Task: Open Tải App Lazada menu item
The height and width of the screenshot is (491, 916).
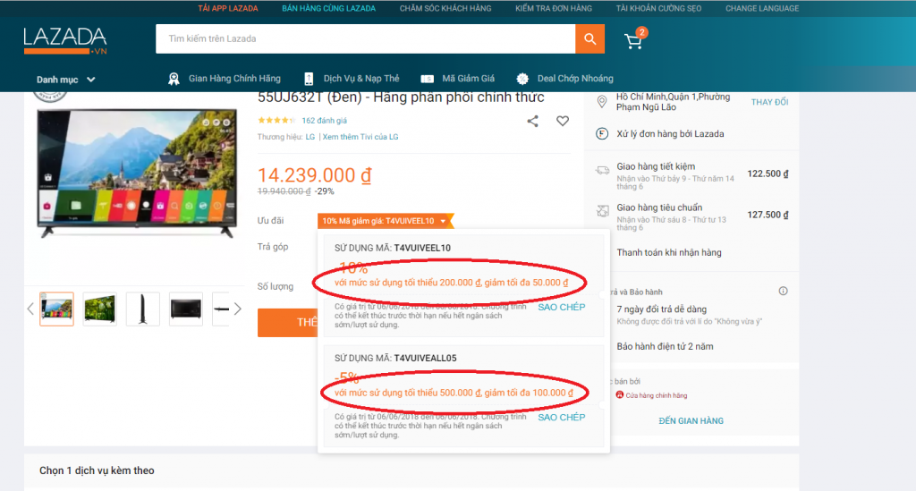Action: pos(228,8)
